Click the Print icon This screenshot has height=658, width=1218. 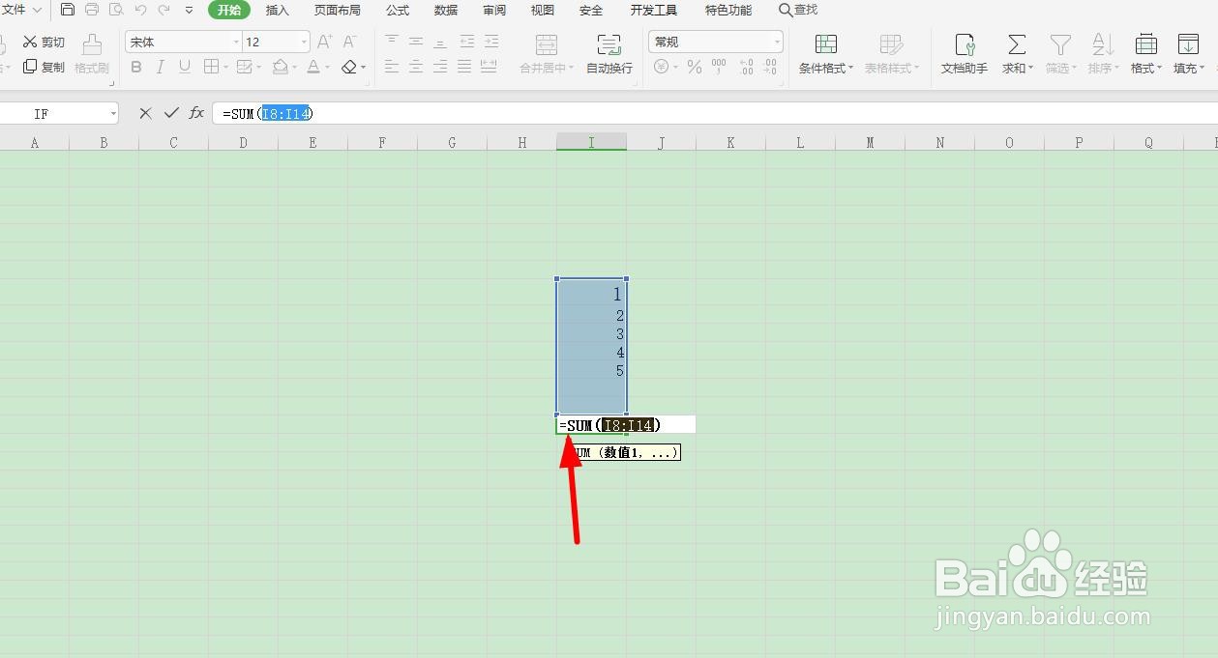(x=92, y=10)
